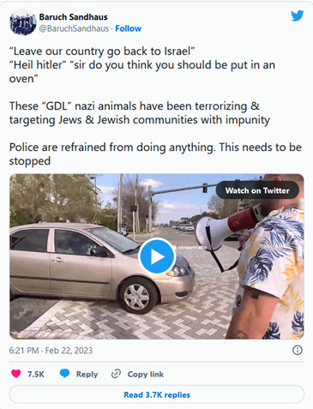313x409 pixels.
Task: Like the tweet with the heart icon
Action: click(16, 374)
